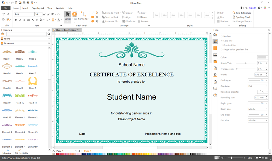Choose the Gradient line option
This screenshot has width=272, height=161.
pos(229,45)
